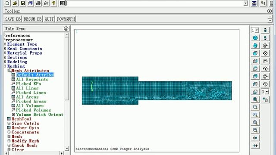The image size is (276, 155).
Task: Expand the Size Cntrls node
Action: point(9,123)
